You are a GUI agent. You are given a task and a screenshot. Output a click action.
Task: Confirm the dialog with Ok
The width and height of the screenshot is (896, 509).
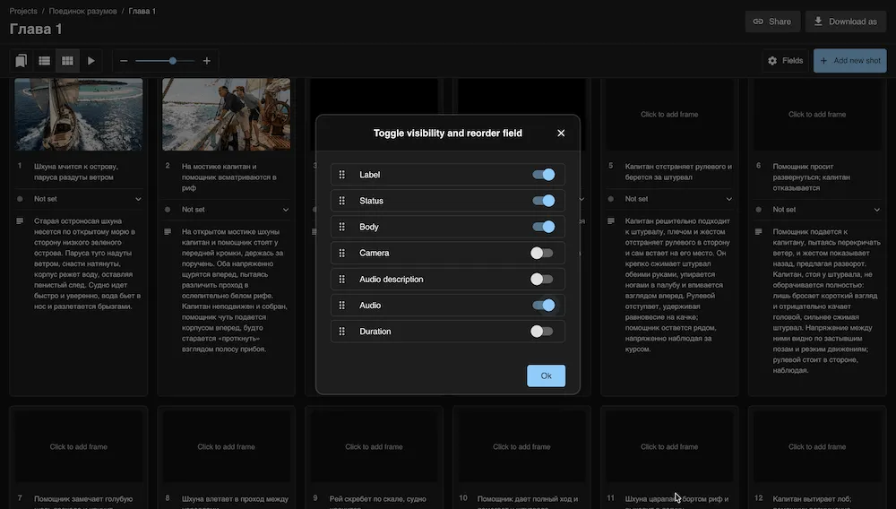click(546, 375)
